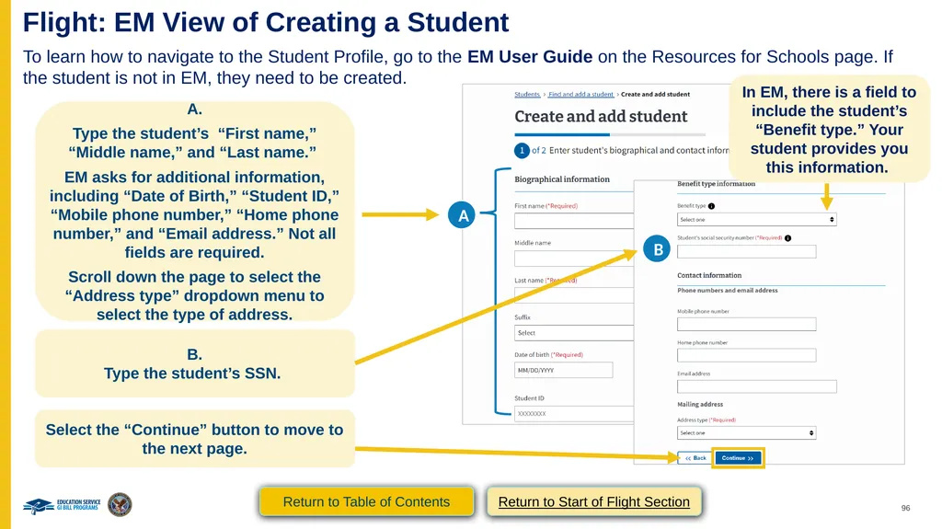Click the Phone numbers and email address label
This screenshot has height=529, width=942.
727,291
